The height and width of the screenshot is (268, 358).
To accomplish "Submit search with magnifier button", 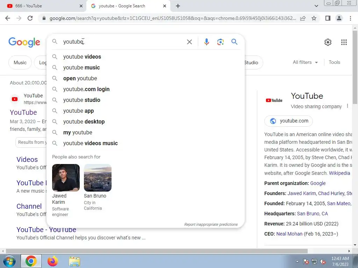I will 234,42.
